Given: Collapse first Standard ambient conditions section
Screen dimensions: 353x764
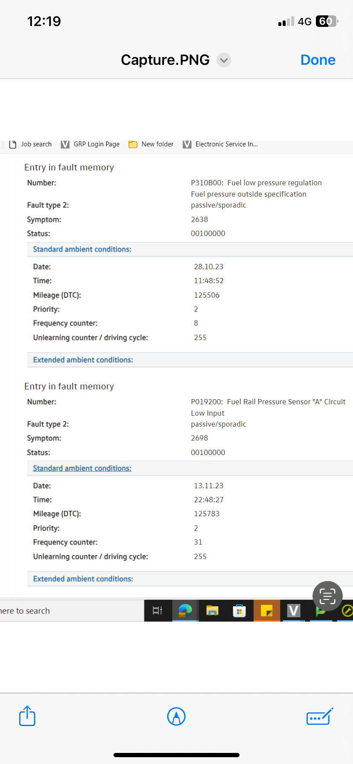Looking at the screenshot, I should click(82, 249).
